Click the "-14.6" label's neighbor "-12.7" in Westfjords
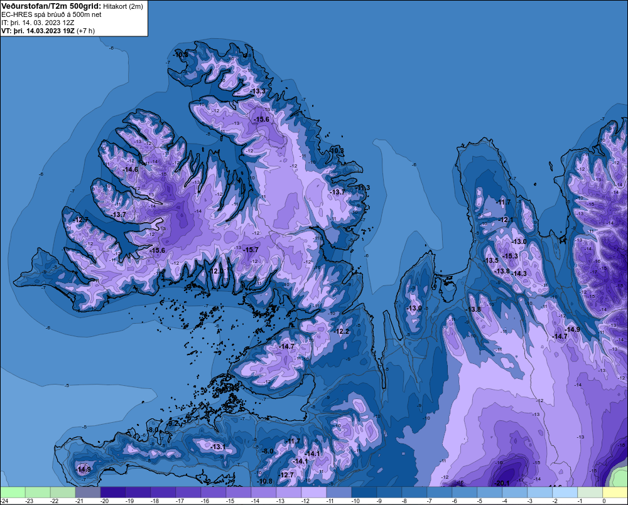The image size is (628, 505). [x=81, y=220]
